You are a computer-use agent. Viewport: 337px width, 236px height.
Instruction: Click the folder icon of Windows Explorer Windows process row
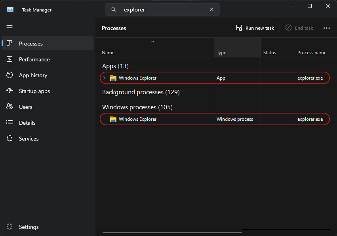coord(113,119)
